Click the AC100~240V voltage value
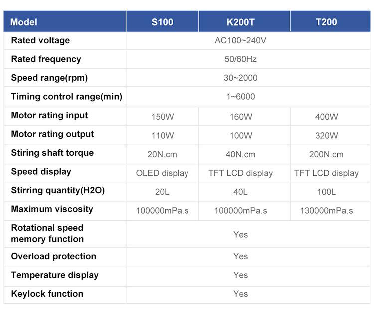The height and width of the screenshot is (313, 374). [240, 40]
